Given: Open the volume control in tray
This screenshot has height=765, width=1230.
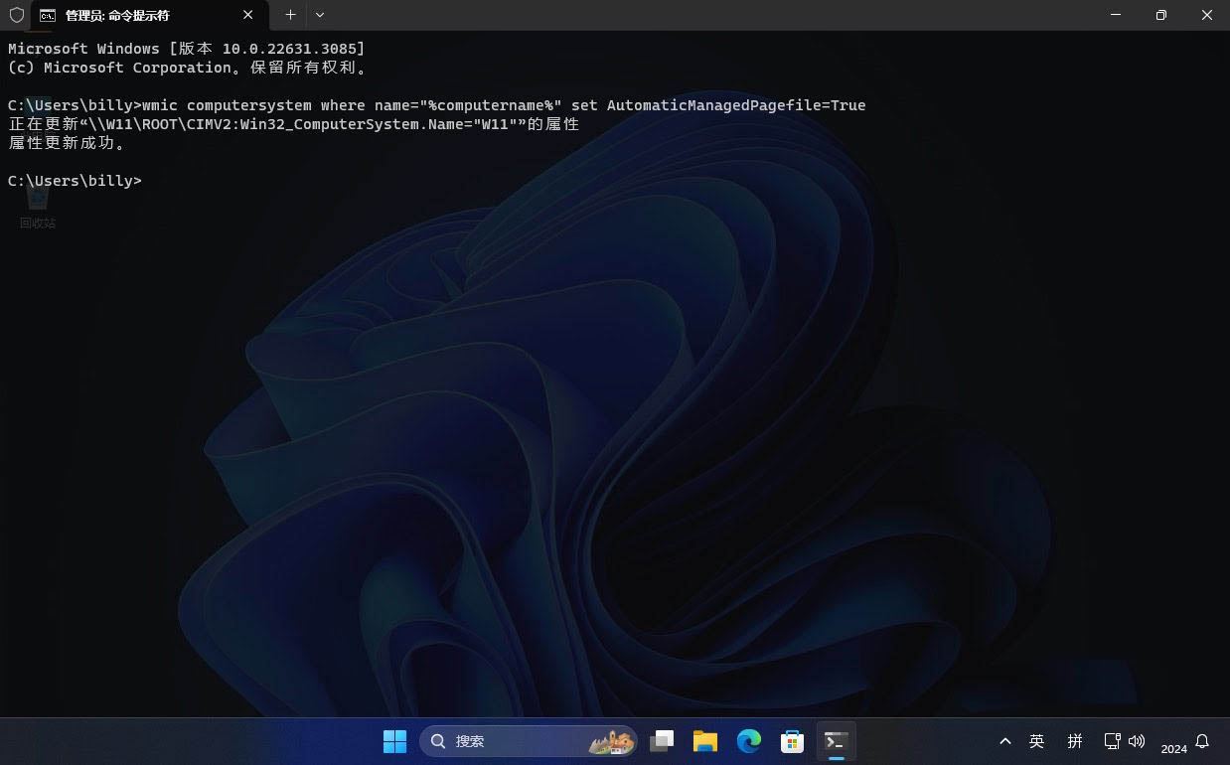Looking at the screenshot, I should 1137,741.
